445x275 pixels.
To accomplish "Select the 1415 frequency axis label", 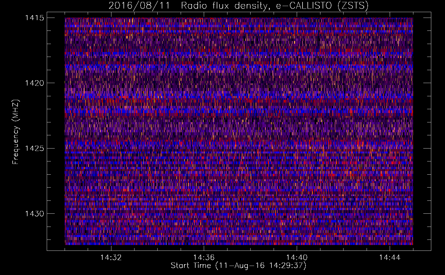I will click(x=34, y=18).
